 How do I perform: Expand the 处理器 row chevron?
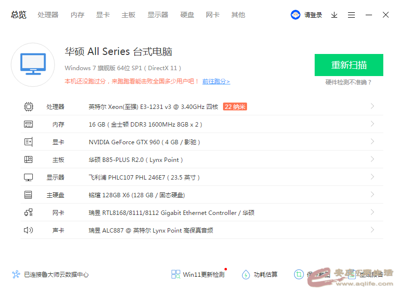373,106
